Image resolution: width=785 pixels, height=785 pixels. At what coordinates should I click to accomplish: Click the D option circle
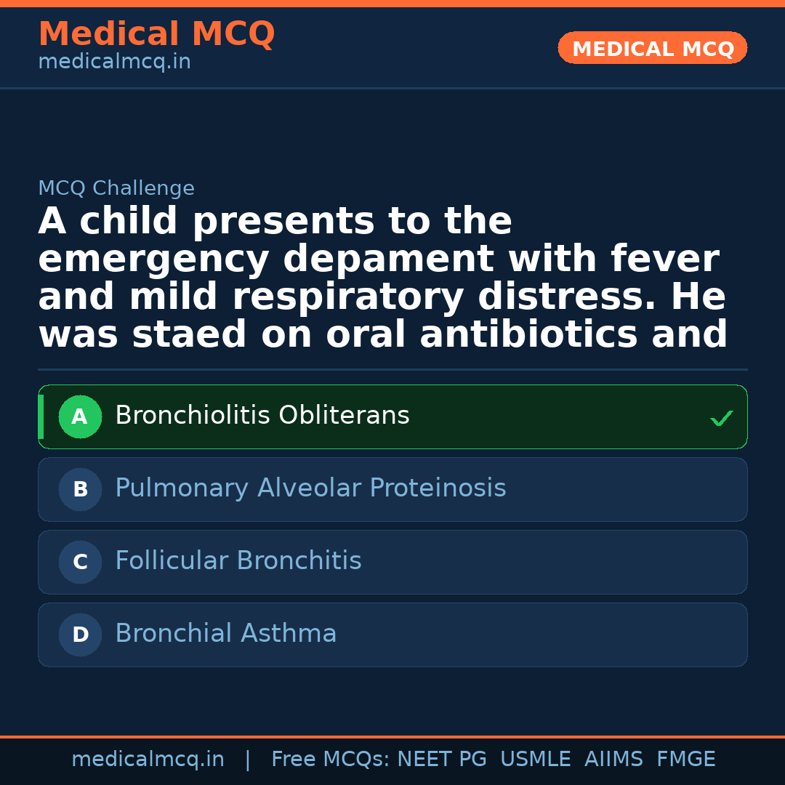point(80,635)
